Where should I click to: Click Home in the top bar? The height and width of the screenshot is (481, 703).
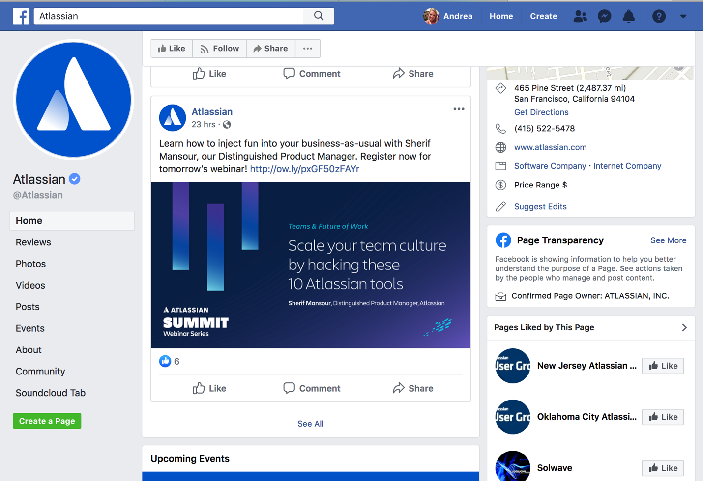pyautogui.click(x=501, y=16)
